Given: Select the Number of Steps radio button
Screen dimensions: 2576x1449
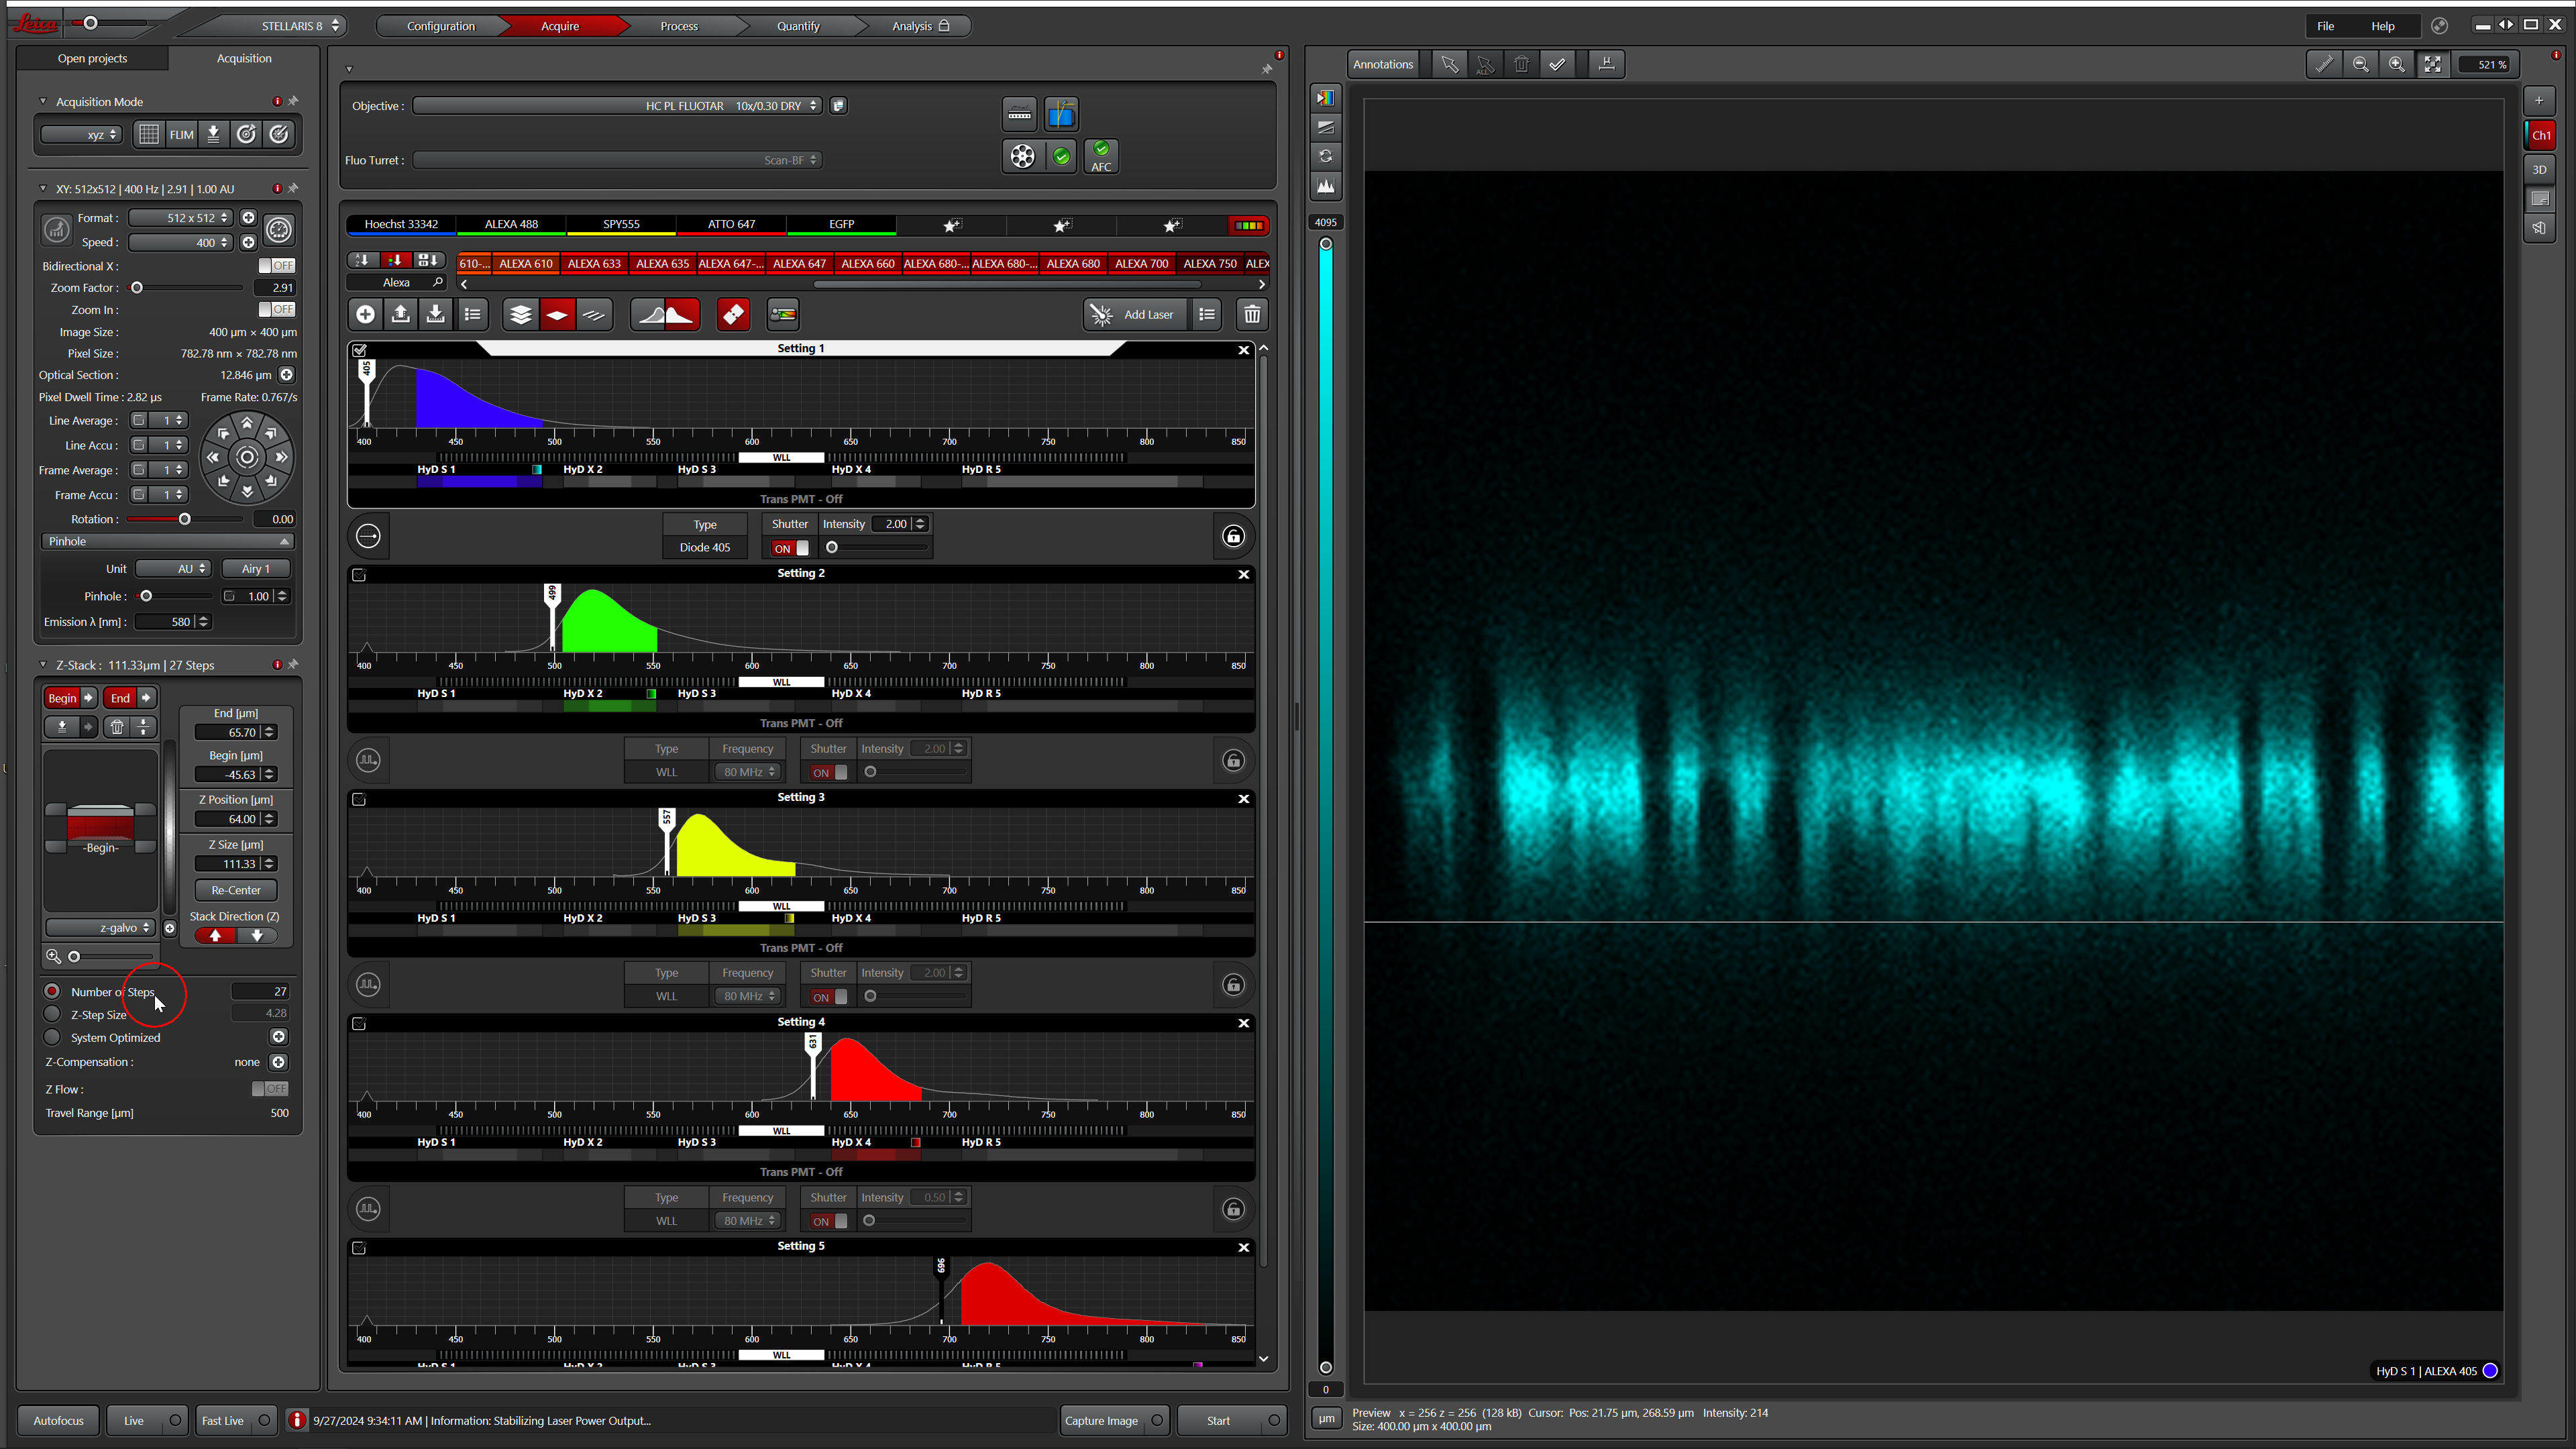Looking at the screenshot, I should coord(52,991).
